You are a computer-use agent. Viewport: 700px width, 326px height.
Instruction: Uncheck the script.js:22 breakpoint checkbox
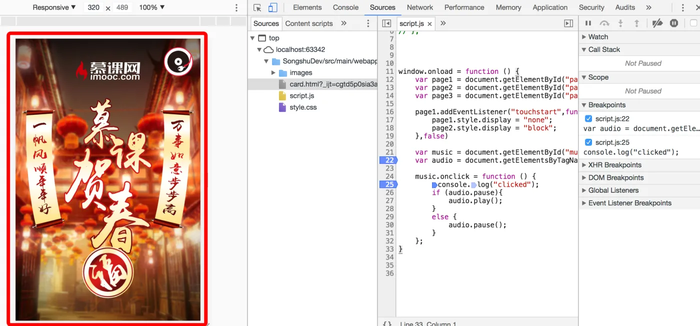pyautogui.click(x=588, y=119)
